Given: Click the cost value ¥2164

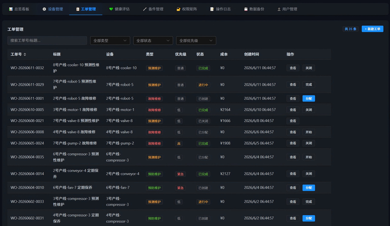Looking at the screenshot, I should [225, 110].
